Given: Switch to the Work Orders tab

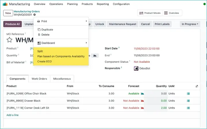Looking at the screenshot, I should (39, 79).
